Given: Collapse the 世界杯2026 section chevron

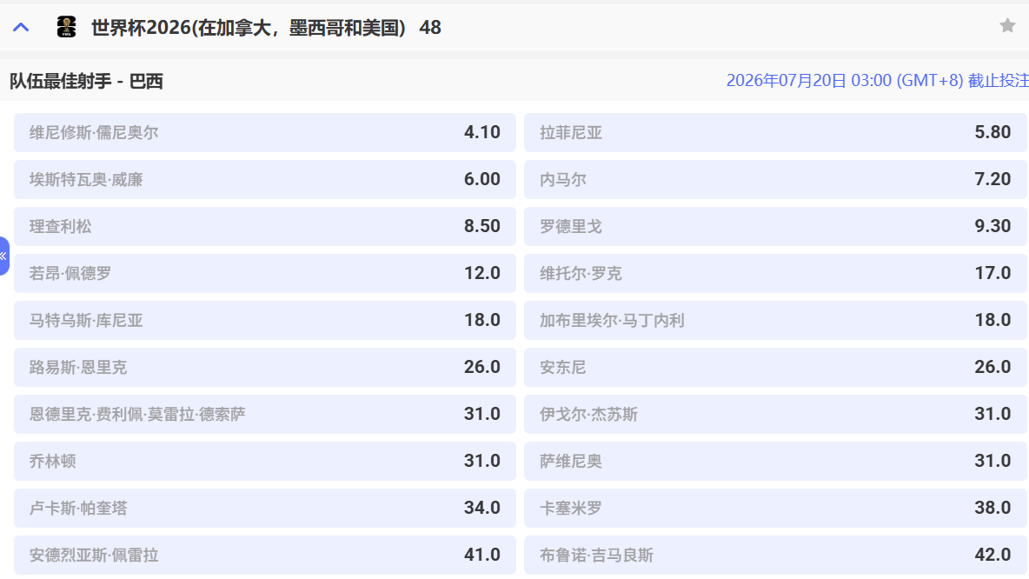Looking at the screenshot, I should point(21,27).
